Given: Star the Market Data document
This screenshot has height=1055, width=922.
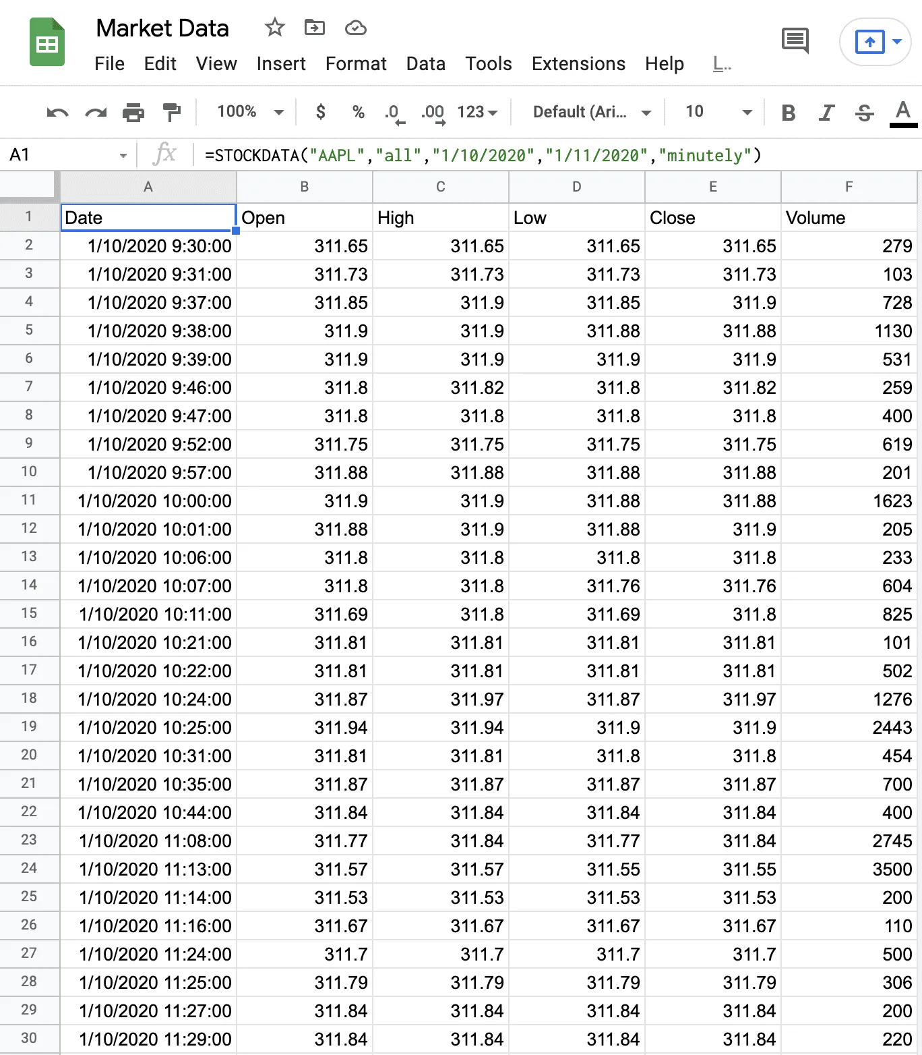Looking at the screenshot, I should point(274,28).
